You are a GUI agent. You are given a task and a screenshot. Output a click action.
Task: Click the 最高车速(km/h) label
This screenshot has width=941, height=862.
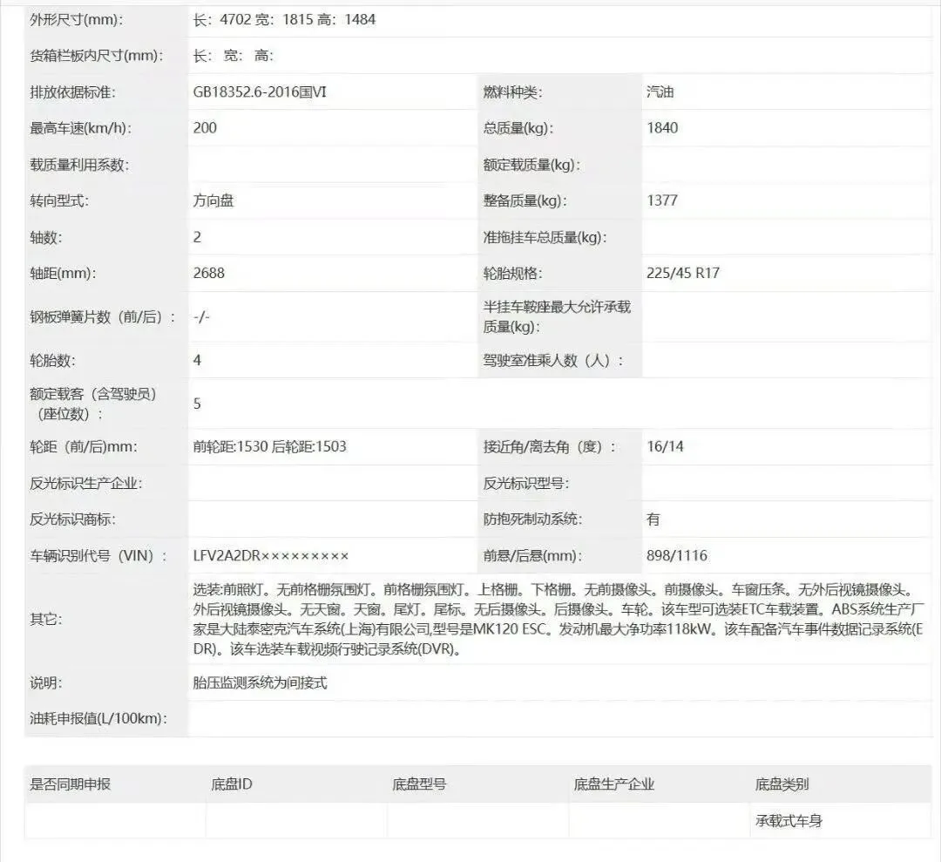click(81, 128)
